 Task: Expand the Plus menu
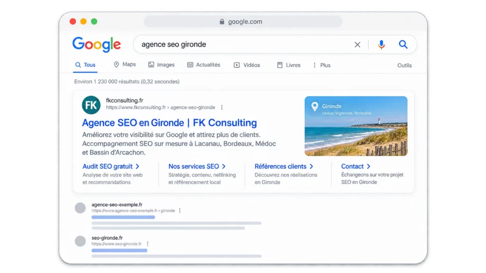[321, 65]
